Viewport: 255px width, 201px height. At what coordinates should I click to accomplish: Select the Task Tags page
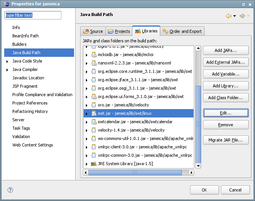(x=21, y=128)
